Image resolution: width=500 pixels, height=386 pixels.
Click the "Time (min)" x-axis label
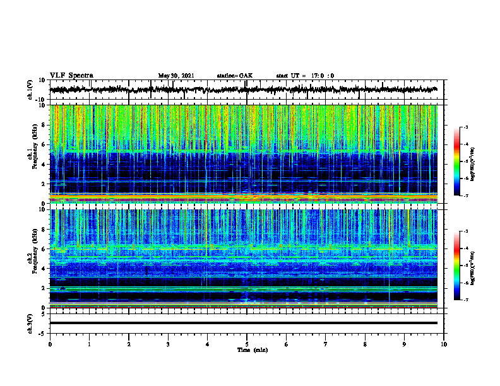click(253, 350)
